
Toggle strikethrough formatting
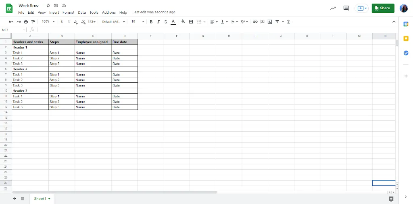pos(166,22)
